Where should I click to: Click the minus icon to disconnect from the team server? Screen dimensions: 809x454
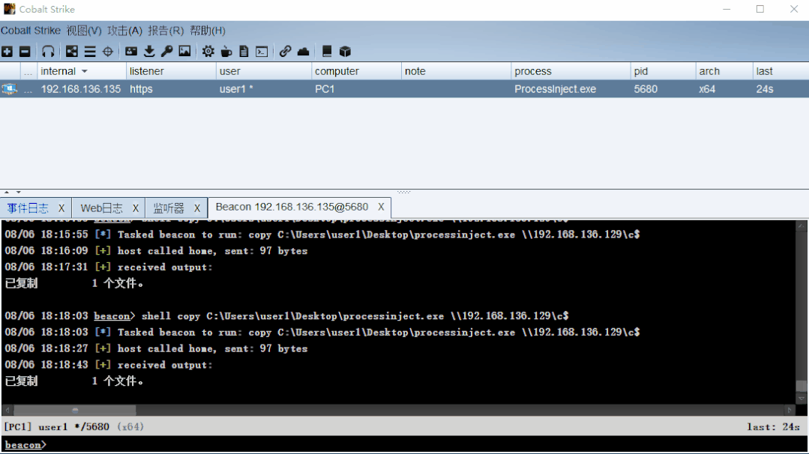(x=25, y=52)
